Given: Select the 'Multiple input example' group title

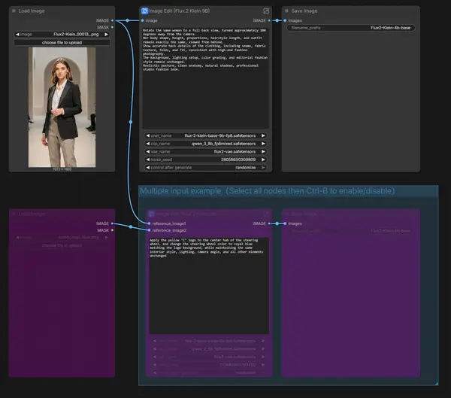Looking at the screenshot, I should (x=268, y=191).
